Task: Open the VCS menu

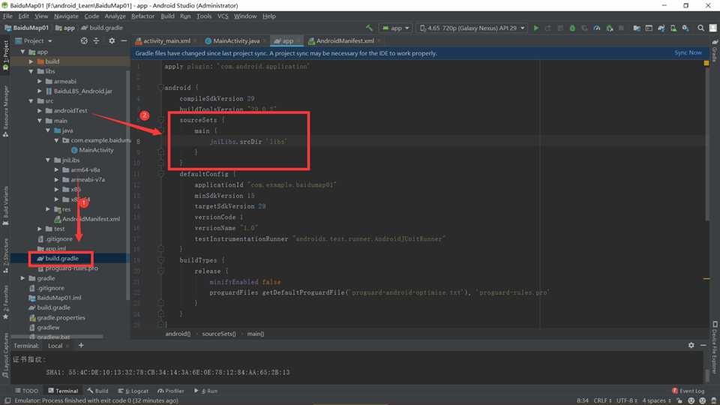Action: (223, 16)
